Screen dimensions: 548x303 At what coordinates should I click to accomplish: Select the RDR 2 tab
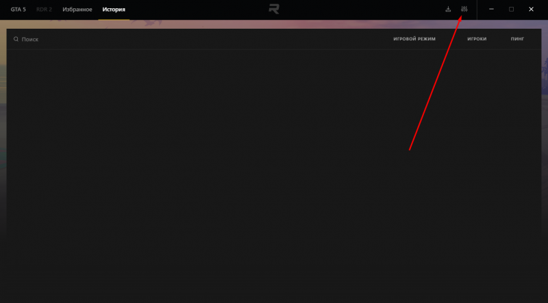(x=43, y=10)
